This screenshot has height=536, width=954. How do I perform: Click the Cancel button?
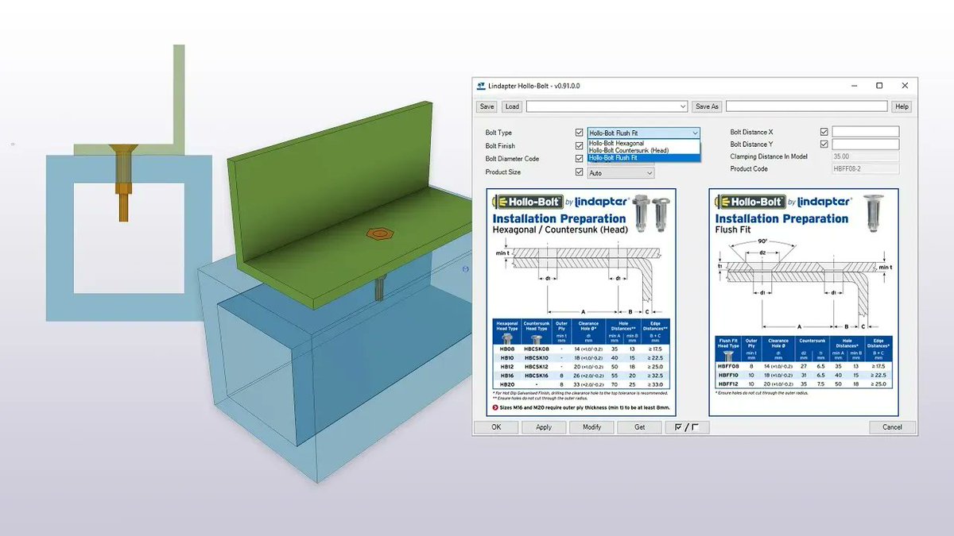892,427
